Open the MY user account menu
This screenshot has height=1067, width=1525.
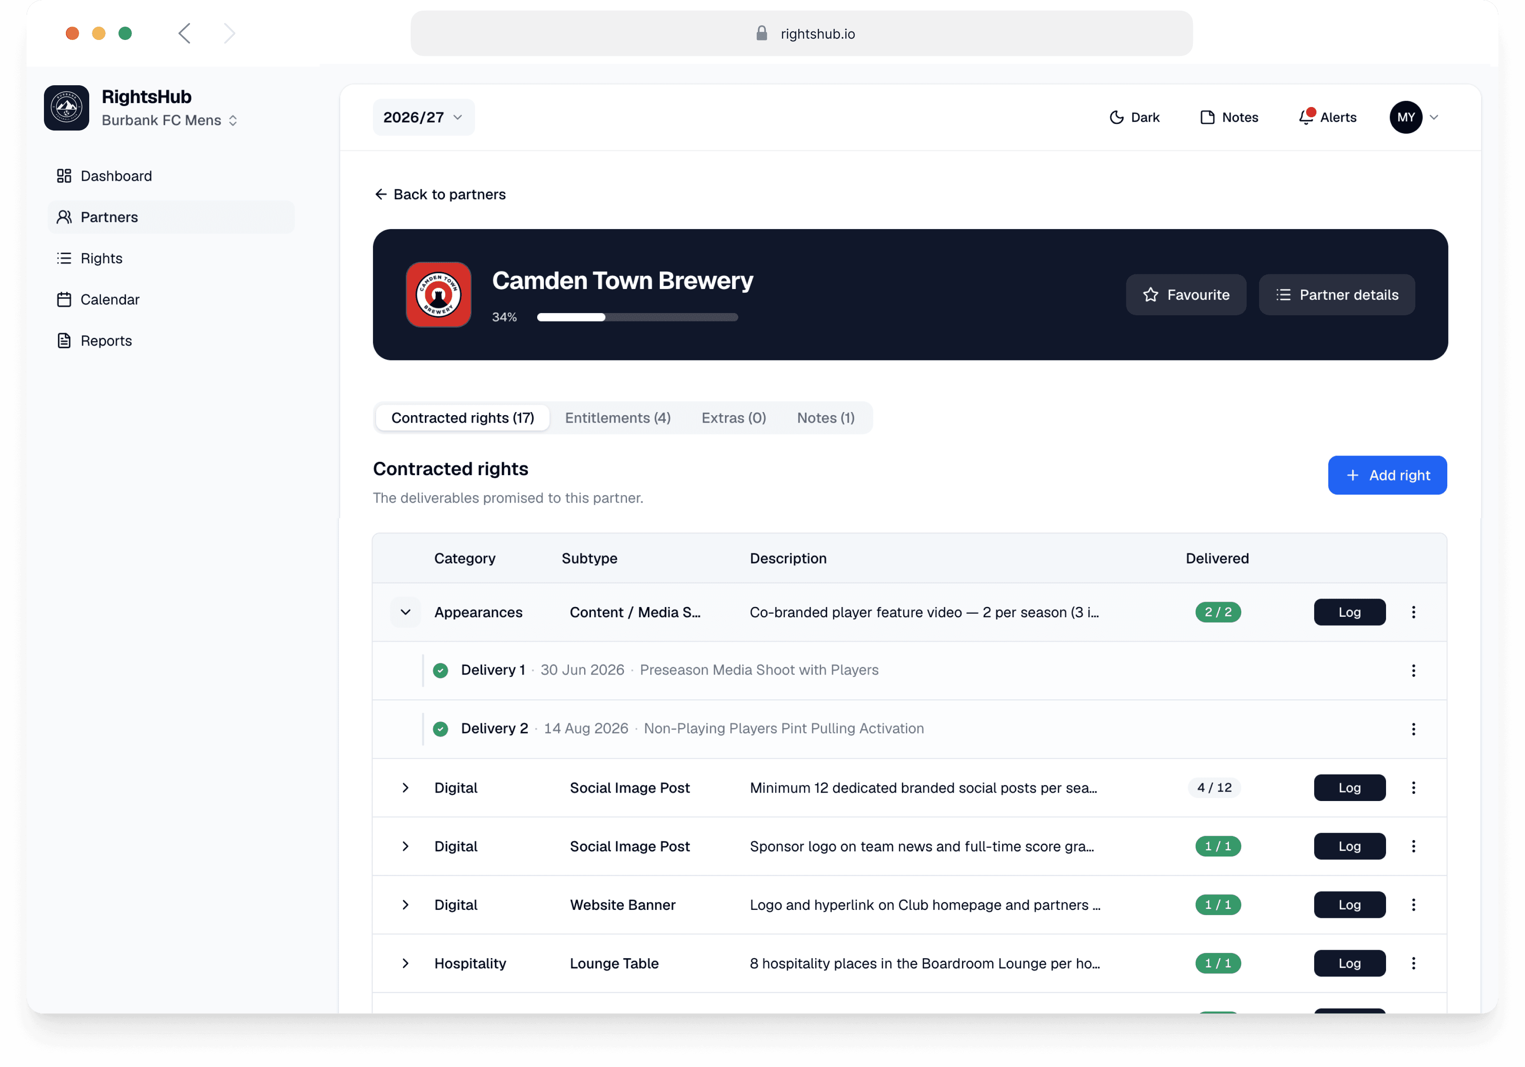(1415, 117)
